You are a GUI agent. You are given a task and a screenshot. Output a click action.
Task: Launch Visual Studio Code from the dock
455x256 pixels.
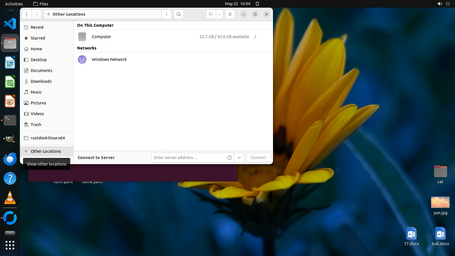click(10, 23)
